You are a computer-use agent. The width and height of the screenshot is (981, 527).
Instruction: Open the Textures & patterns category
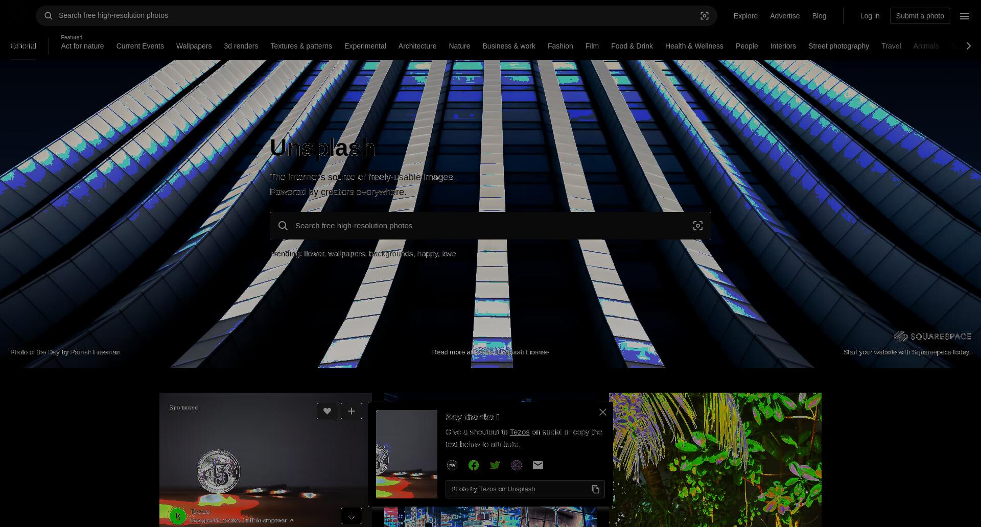point(301,46)
